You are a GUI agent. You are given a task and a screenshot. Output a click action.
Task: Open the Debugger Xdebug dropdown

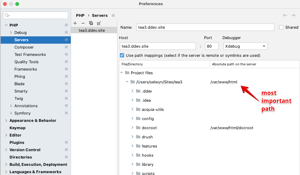coord(245,46)
